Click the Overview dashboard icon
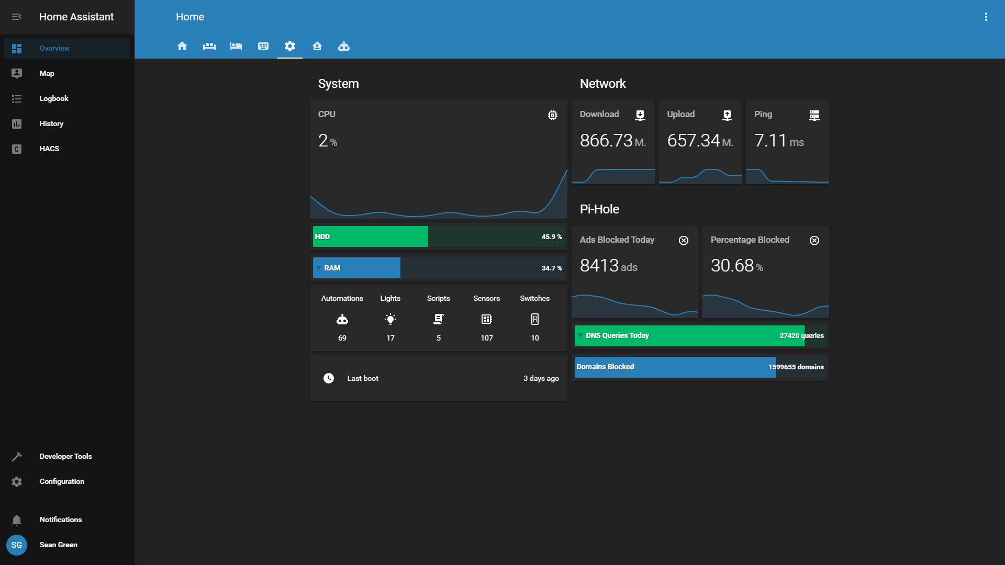 17,48
